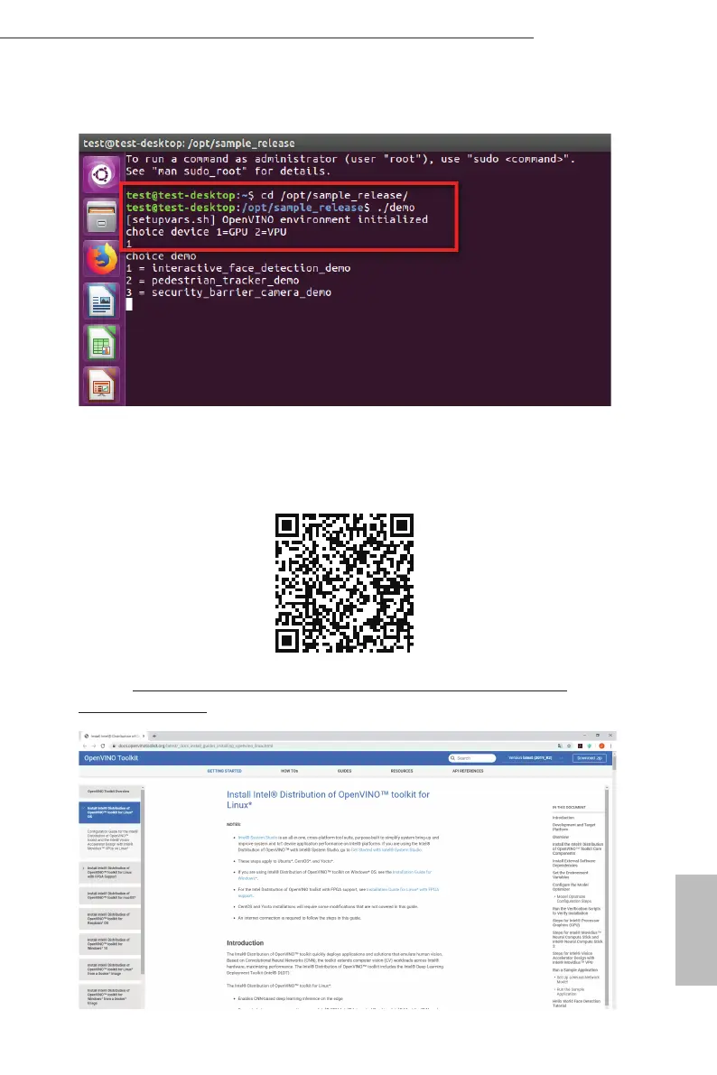Viewport: 717px width, 1075px height.
Task: Click the browser Forward arrow
Action: tap(94, 746)
